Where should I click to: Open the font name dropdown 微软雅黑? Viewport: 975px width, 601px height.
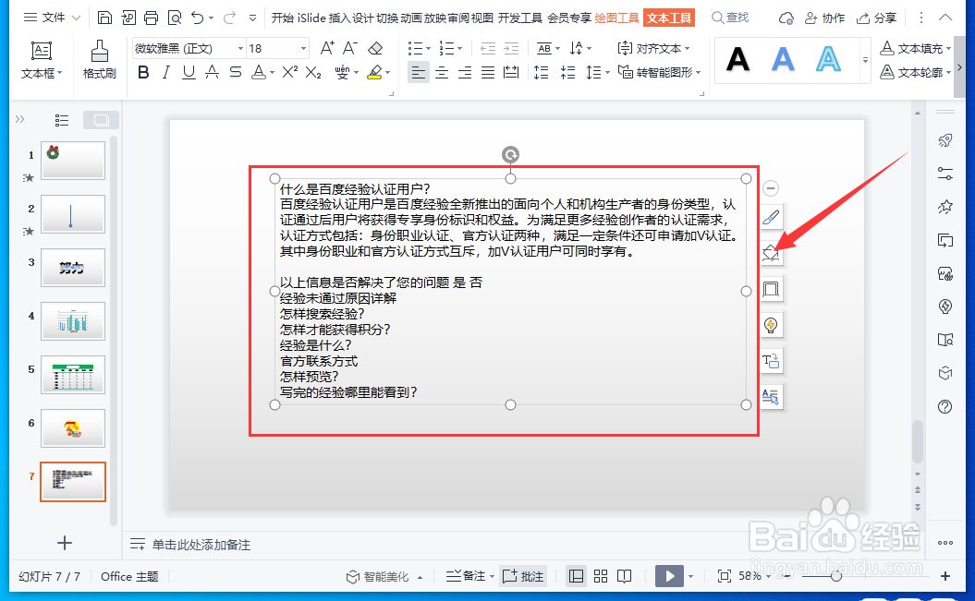point(240,48)
